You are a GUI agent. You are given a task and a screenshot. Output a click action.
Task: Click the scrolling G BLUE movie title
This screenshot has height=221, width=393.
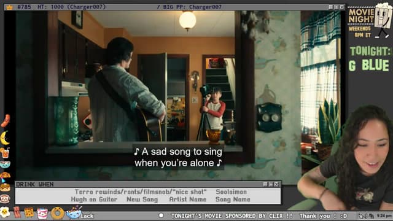369,66
